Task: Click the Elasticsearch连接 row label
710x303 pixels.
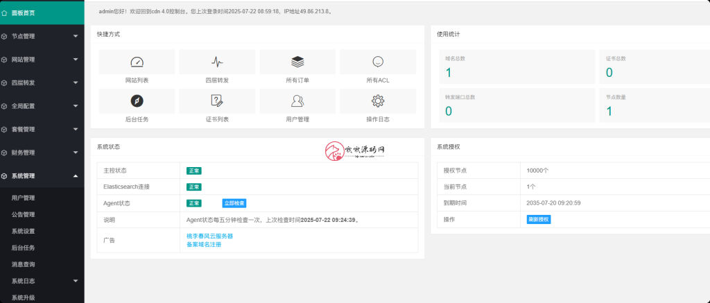Action: [126, 187]
